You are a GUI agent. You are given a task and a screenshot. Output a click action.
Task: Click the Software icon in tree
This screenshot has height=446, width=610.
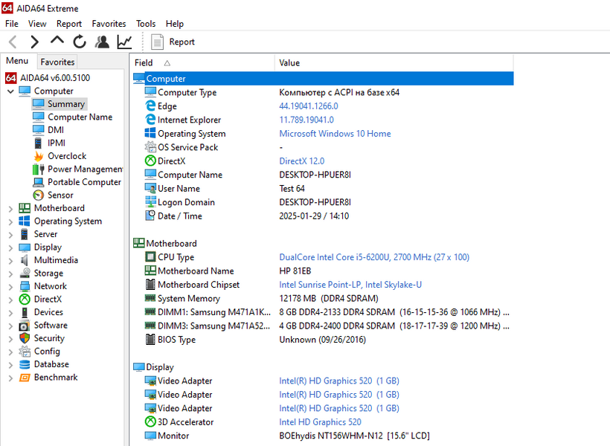[25, 325]
